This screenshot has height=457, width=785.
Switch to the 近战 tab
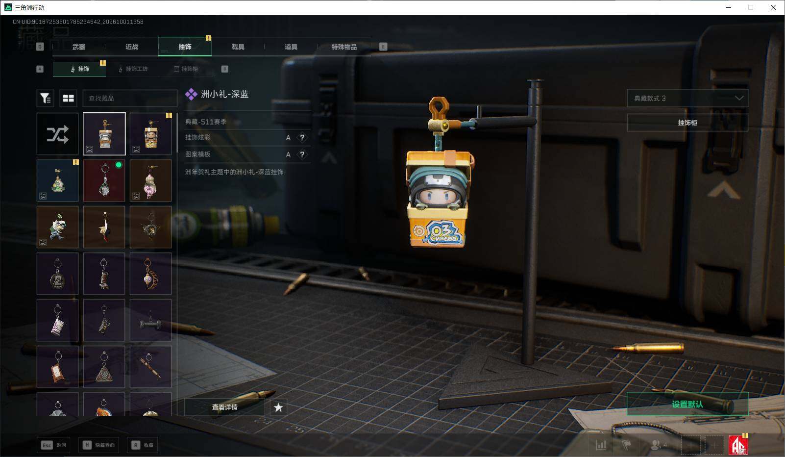132,47
